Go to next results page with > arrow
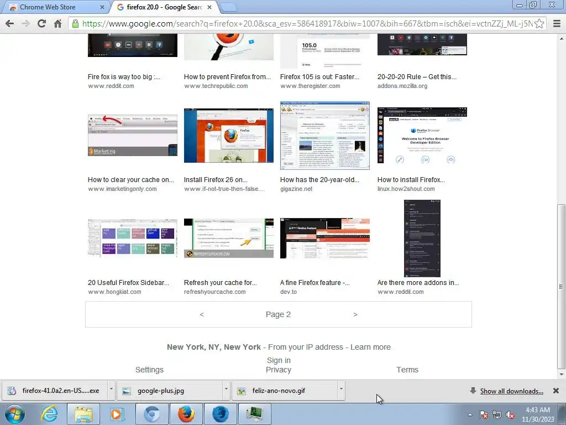This screenshot has width=566, height=425. pyautogui.click(x=355, y=314)
